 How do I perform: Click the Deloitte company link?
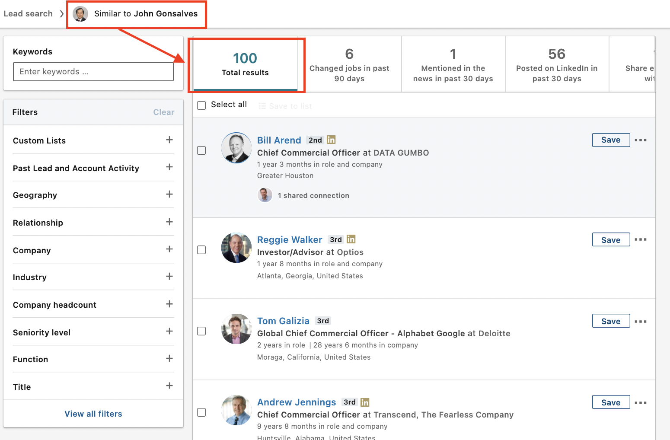tap(495, 333)
